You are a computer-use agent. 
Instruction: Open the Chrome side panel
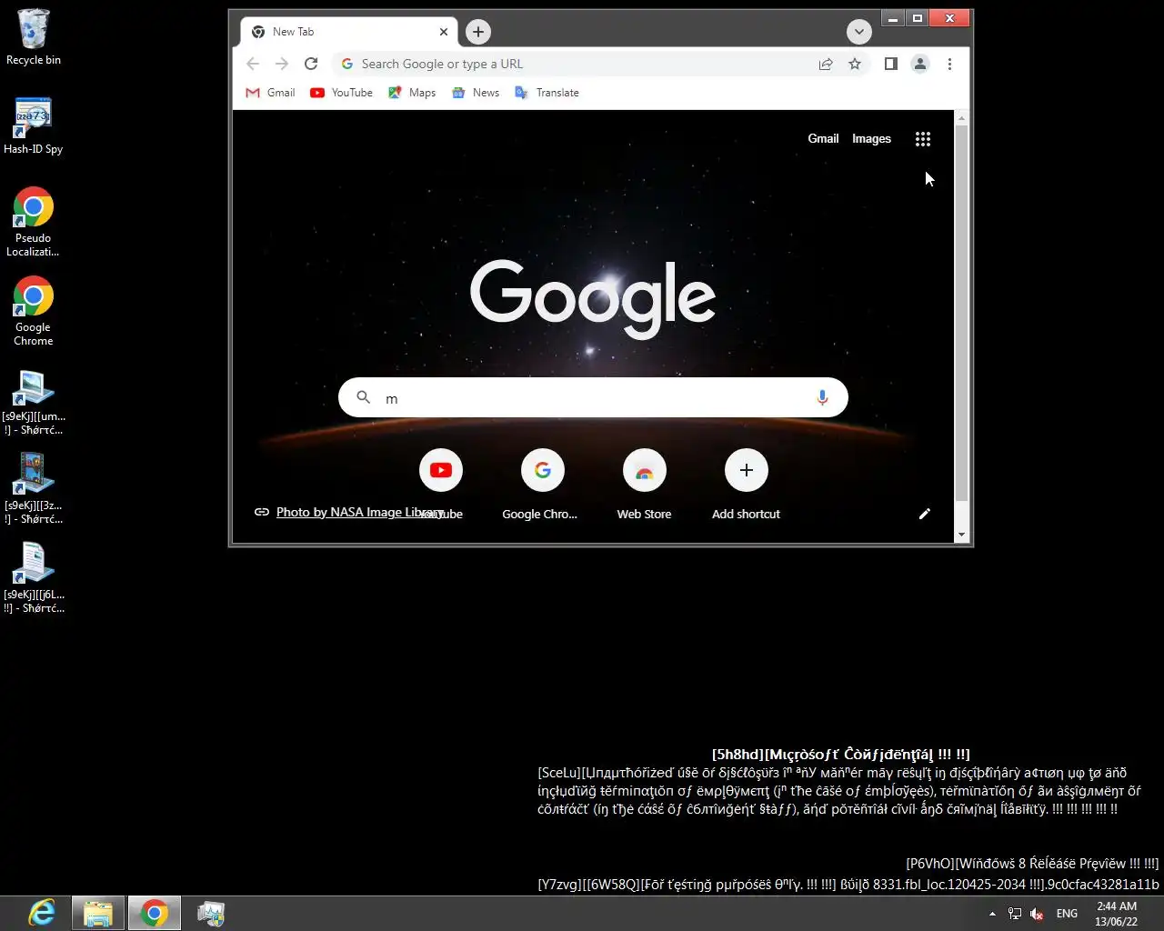tap(891, 64)
